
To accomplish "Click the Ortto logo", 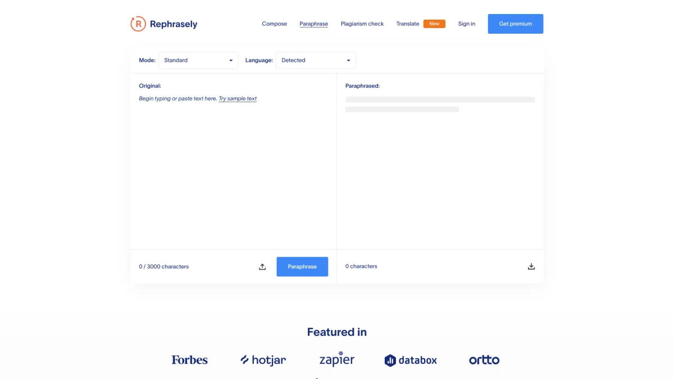I will [484, 360].
